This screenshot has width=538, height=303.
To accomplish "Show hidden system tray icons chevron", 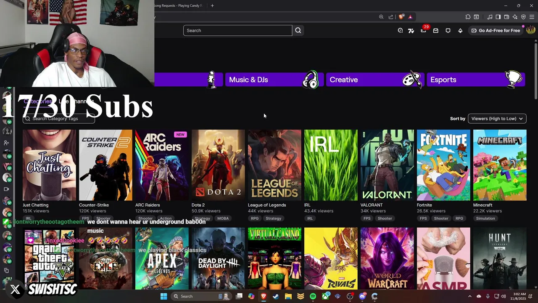I will [470, 296].
